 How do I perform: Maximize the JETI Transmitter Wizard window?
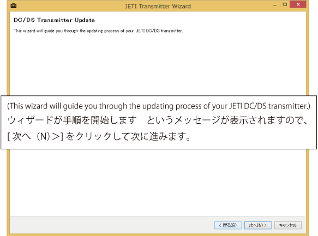point(285,4)
